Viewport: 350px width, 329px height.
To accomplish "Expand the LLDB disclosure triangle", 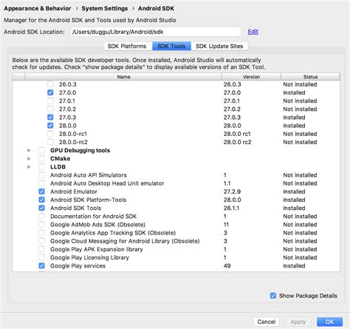I will click(x=29, y=167).
